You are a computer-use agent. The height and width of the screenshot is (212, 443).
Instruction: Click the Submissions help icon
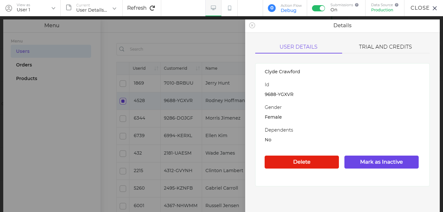[x=356, y=5]
